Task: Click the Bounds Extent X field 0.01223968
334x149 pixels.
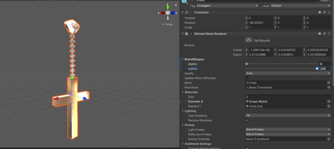Action: [261, 54]
